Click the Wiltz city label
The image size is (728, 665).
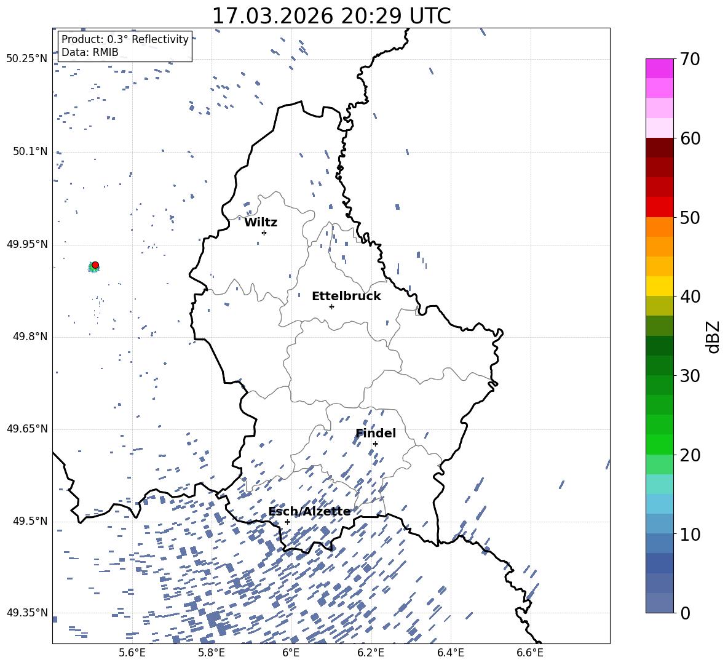point(261,223)
